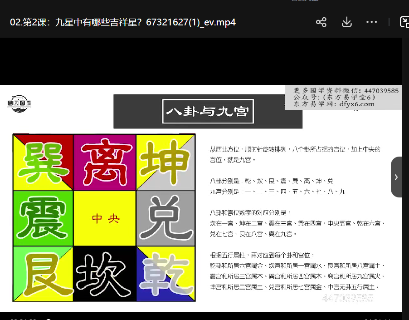409x320 pixels.
Task: Click the 艮 tile in the bottom-left
Action: pyautogui.click(x=43, y=274)
